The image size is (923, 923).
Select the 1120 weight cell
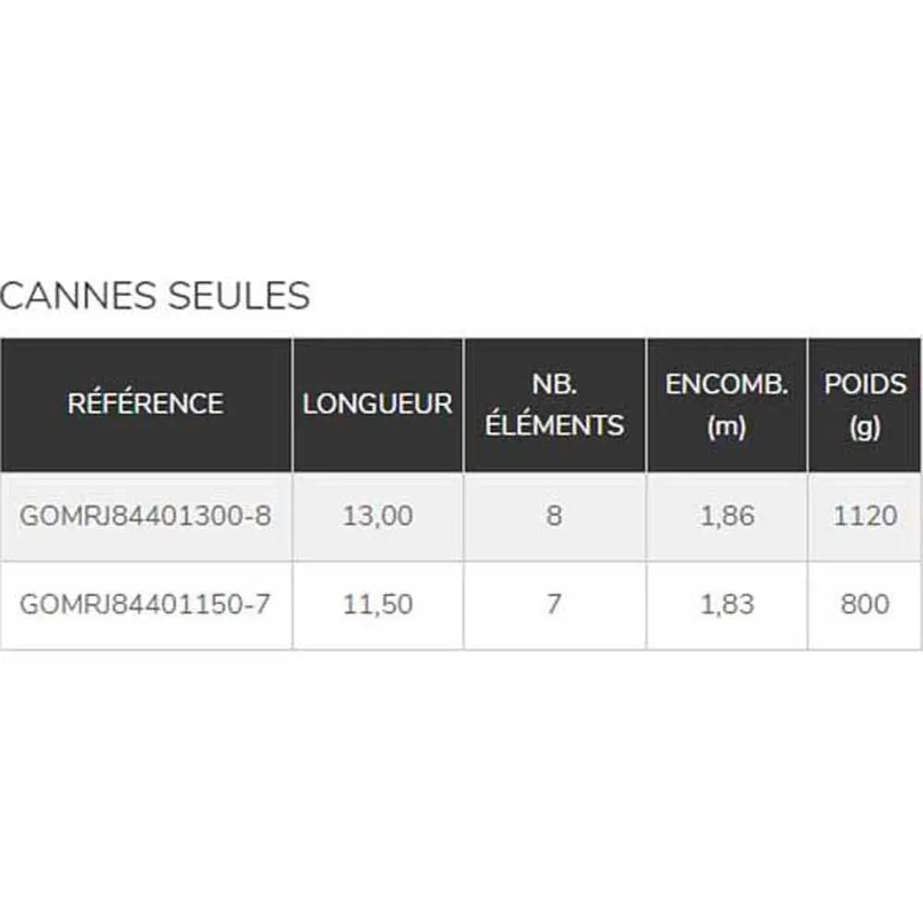pos(865,516)
